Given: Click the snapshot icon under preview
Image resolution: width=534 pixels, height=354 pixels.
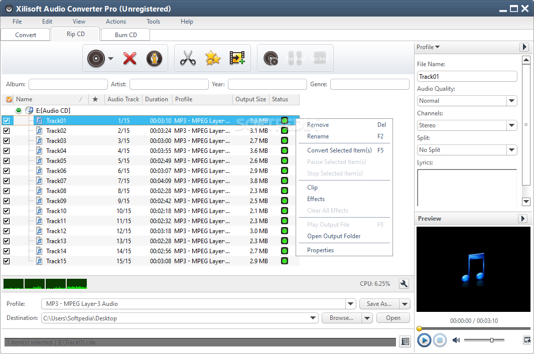Looking at the screenshot, I should (x=527, y=339).
